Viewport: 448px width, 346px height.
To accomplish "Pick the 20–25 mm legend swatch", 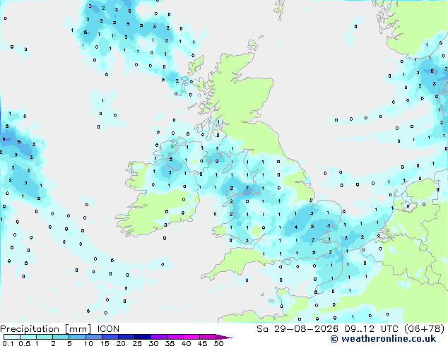I will click(126, 337).
